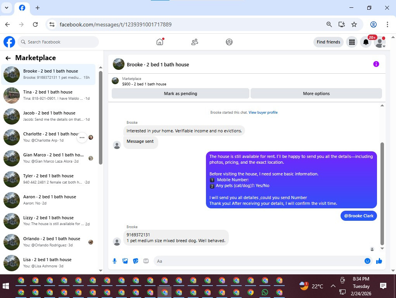This screenshot has height=298, width=396.
Task: Open the Friends icon in top navigation
Action: pos(194,42)
